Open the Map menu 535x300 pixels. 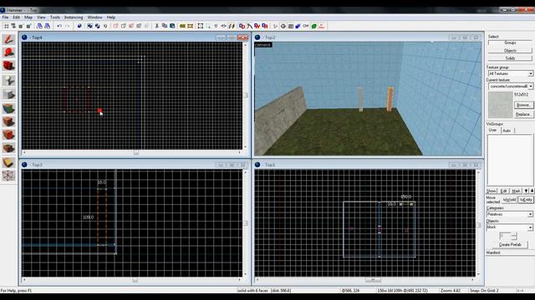click(28, 17)
